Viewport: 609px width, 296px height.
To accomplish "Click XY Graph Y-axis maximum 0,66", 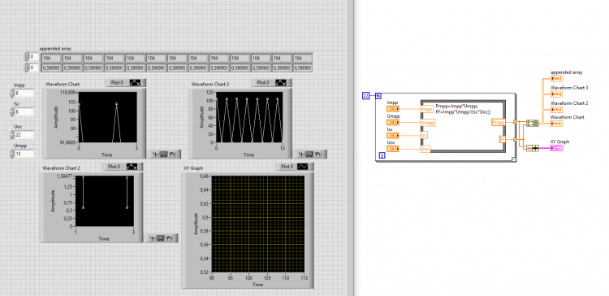I will (205, 176).
